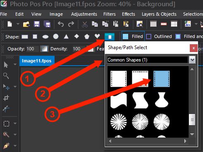The image size is (203, 152).
Task: Choose the triangle shape tool
Action: pos(66,37)
